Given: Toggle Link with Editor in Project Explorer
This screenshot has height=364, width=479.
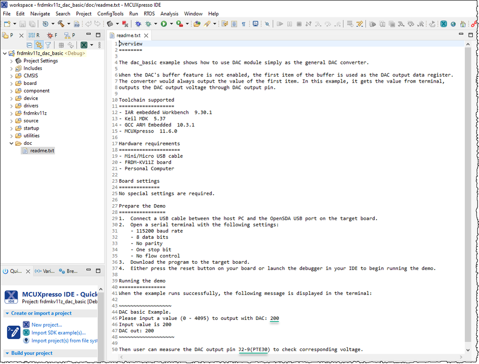Looking at the screenshot, I should coord(39,45).
